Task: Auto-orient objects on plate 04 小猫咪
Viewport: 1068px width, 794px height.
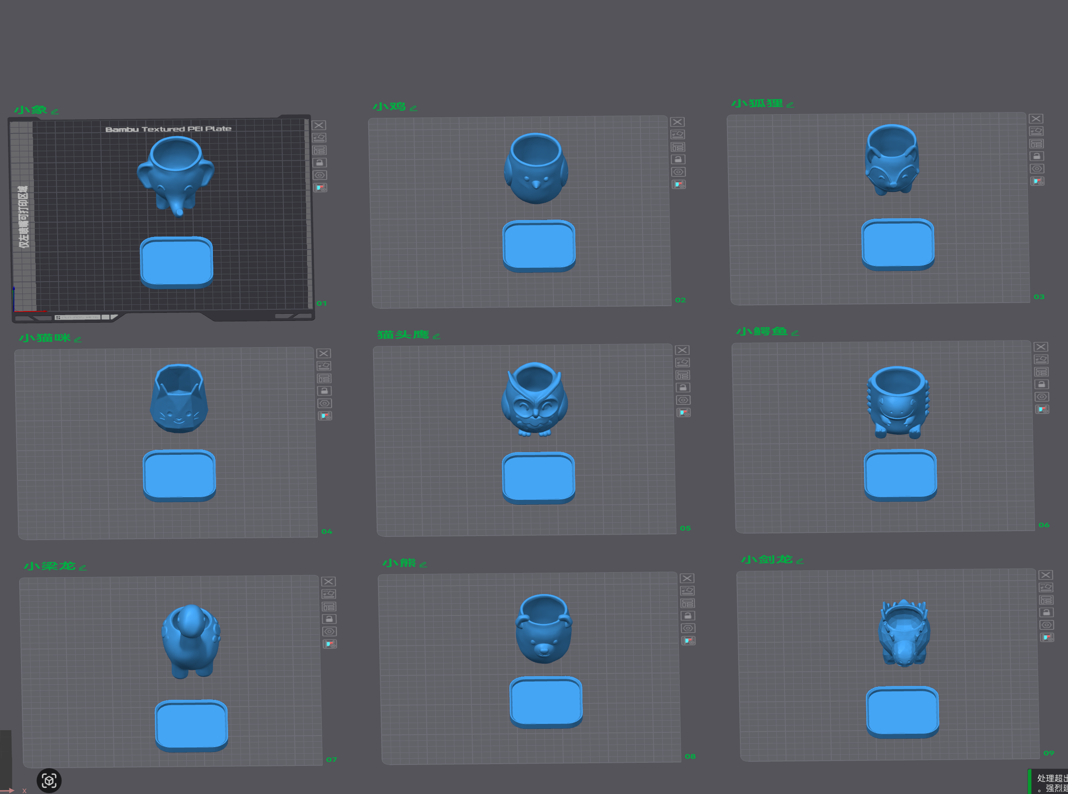Action: [x=324, y=366]
